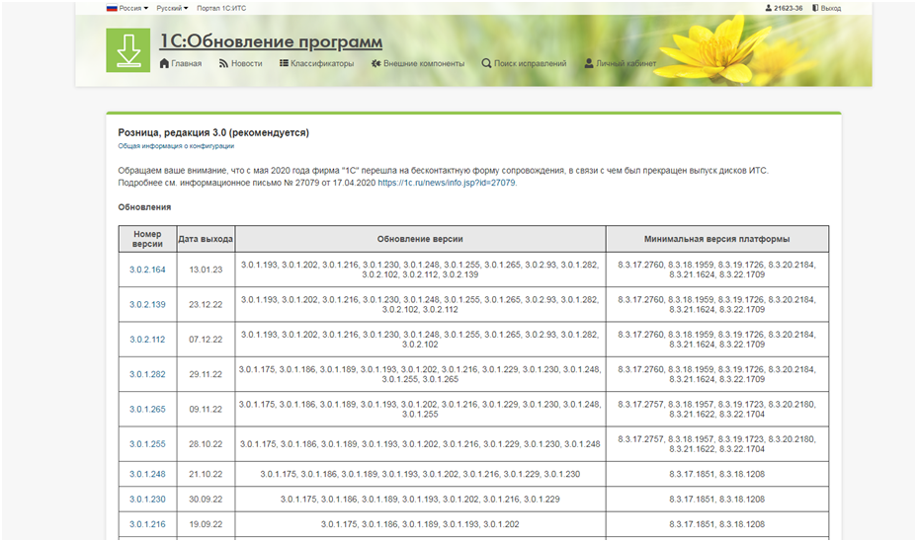Click the platform cell in the 3.0.1.216 row
The height and width of the screenshot is (542, 917).
(x=717, y=524)
